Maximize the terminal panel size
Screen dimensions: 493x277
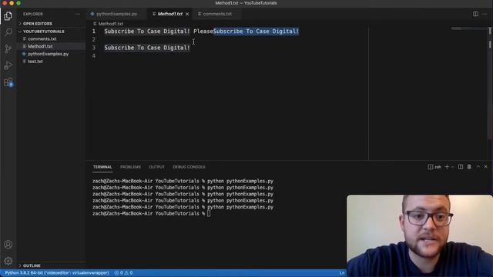click(478, 167)
